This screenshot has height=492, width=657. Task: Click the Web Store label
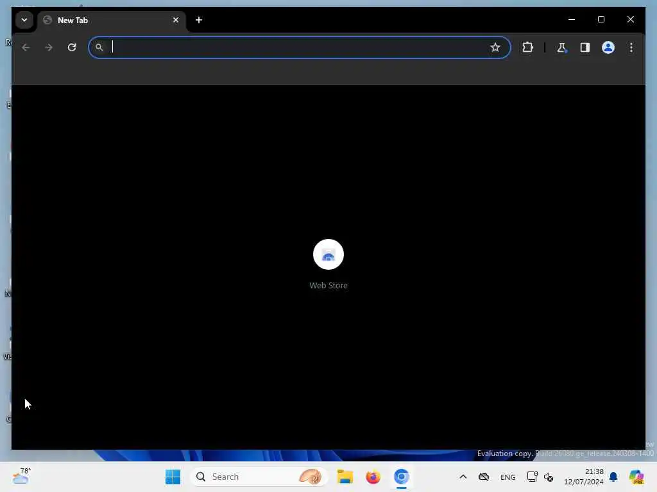pos(328,285)
